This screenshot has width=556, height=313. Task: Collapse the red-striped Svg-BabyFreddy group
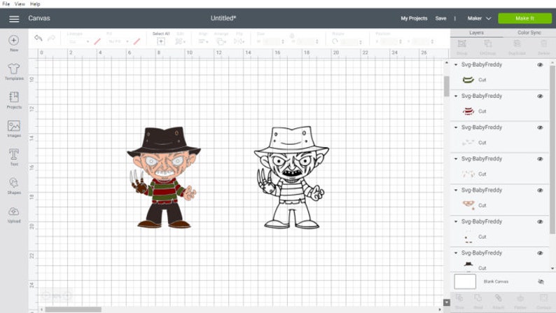(x=456, y=96)
